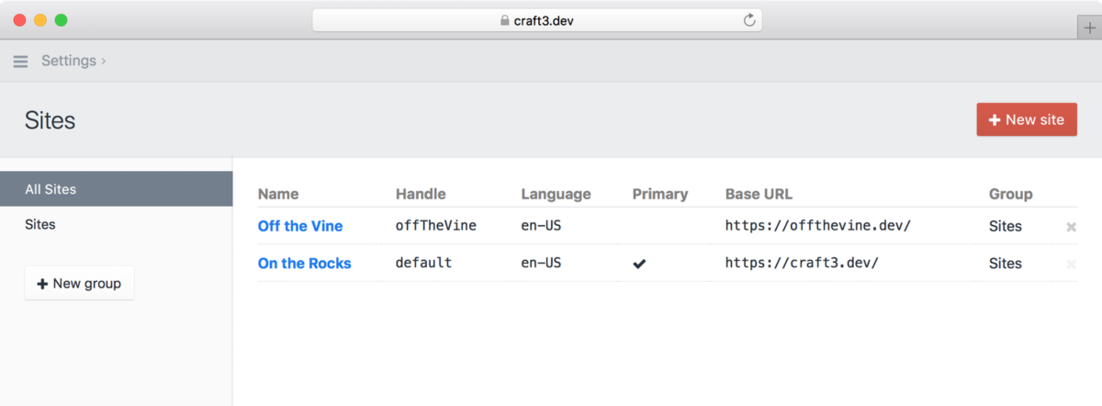
Task: Click the Sites group cell in On the Rocks row
Action: coord(1006,264)
